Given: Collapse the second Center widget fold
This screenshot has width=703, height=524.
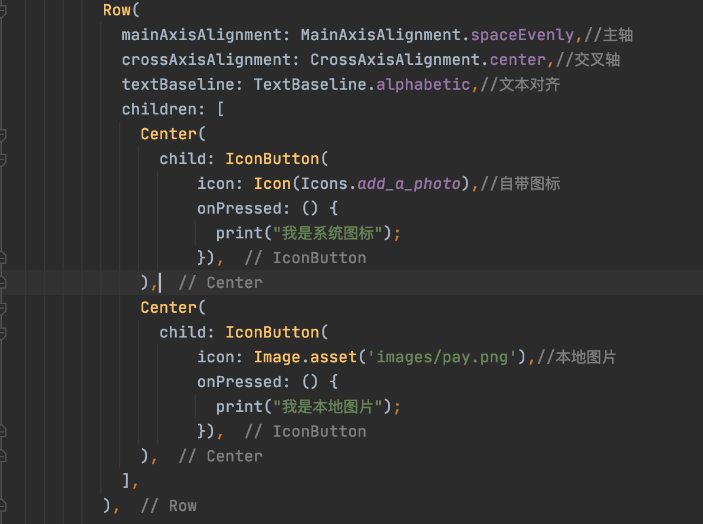Looking at the screenshot, I should click(4, 307).
